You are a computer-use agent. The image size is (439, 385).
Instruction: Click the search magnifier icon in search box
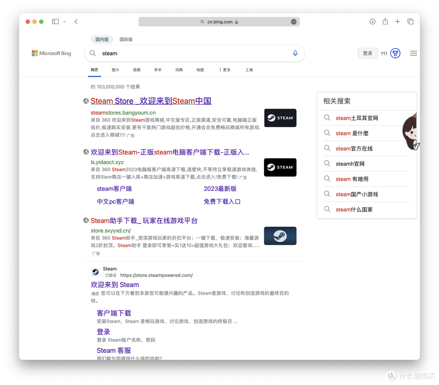pos(93,53)
